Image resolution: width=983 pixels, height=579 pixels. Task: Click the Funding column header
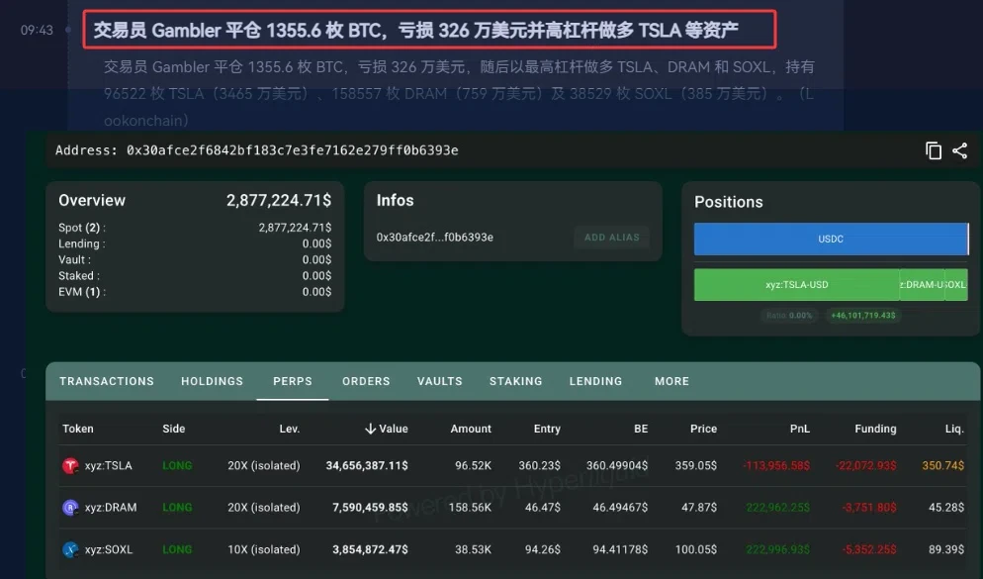(x=875, y=429)
